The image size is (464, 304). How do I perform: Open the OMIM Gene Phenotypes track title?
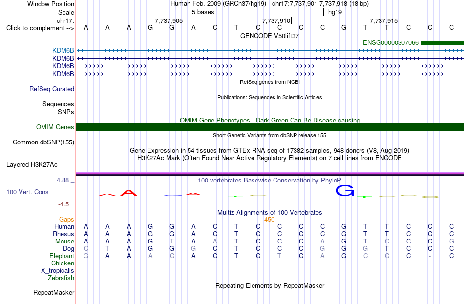270,120
